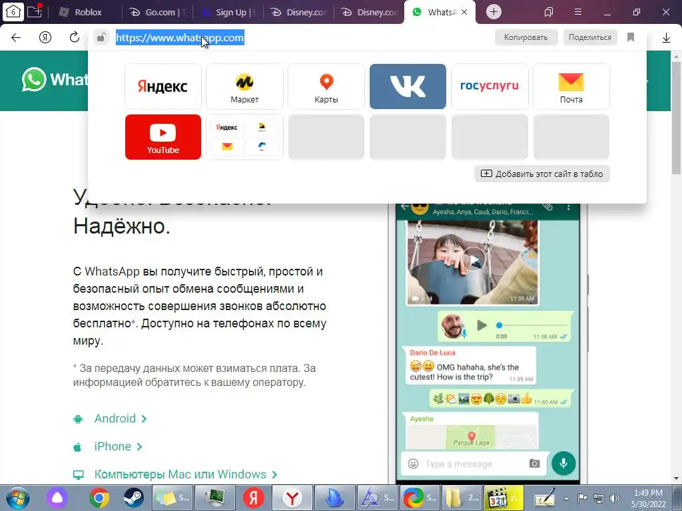Open the browser hamburger menu
This screenshot has height=511, width=682.
point(578,12)
